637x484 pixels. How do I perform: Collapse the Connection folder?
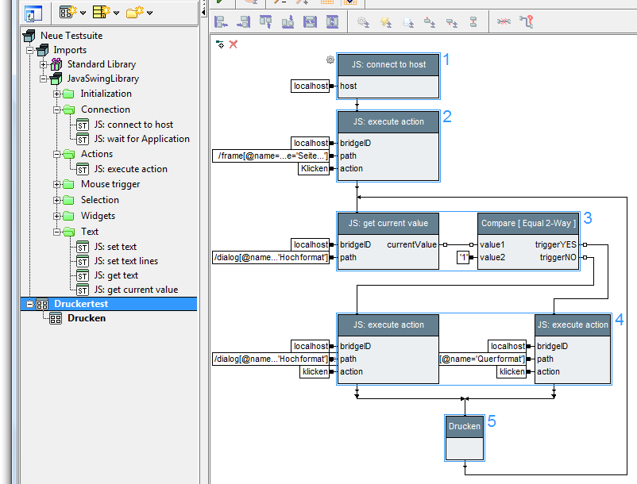(57, 109)
